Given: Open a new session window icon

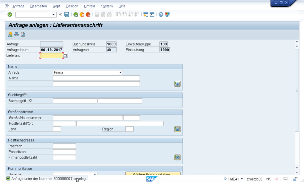Looking at the screenshot, I should [x=146, y=15].
